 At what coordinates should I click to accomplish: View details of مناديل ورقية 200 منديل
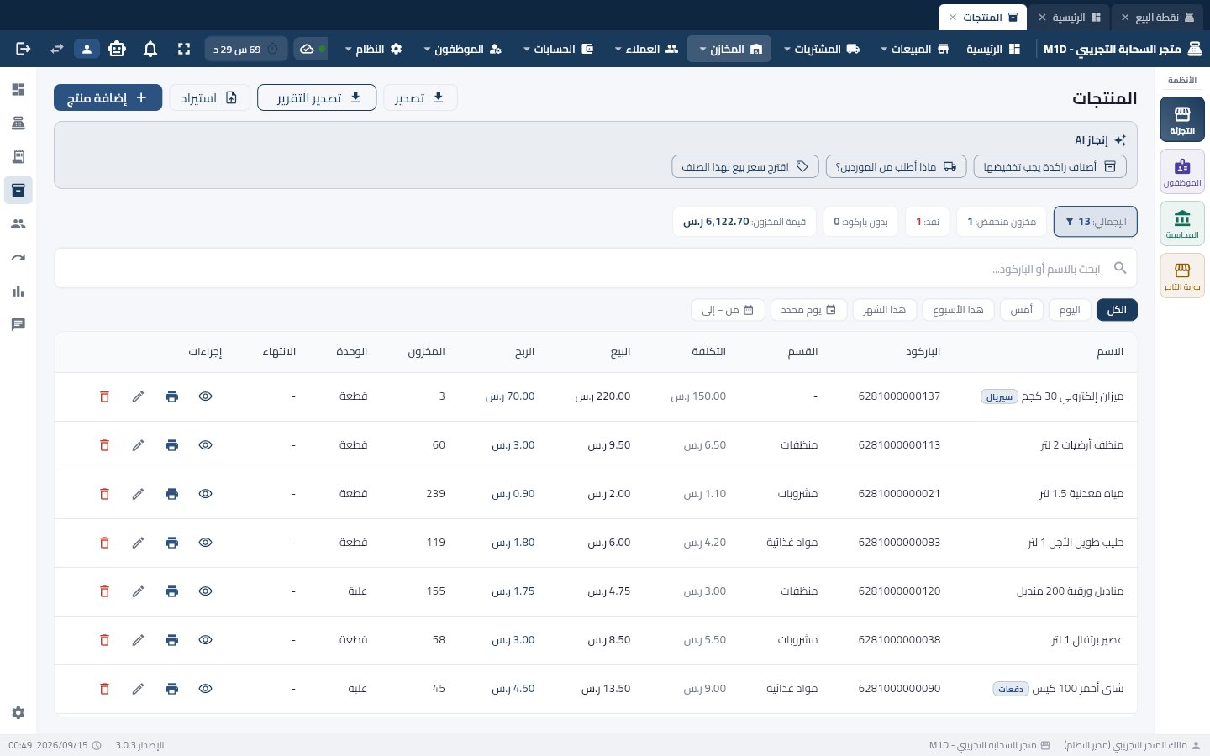click(x=205, y=591)
